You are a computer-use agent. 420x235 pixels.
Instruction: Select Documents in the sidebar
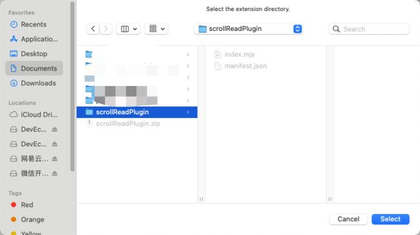tap(34, 68)
